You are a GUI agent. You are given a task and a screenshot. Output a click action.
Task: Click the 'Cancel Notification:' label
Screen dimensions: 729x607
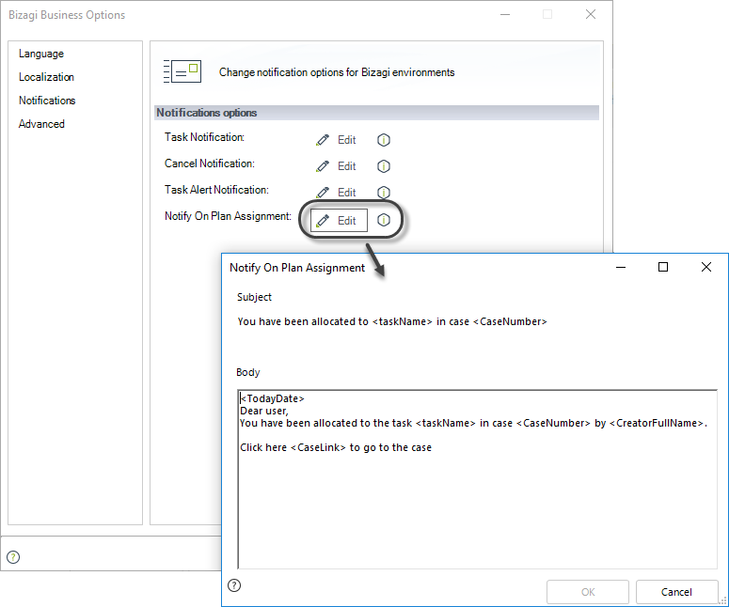point(210,163)
